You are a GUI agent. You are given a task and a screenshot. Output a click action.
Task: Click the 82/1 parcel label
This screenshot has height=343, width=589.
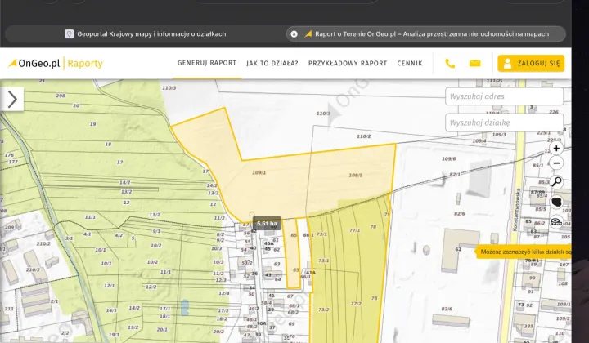point(455,174)
